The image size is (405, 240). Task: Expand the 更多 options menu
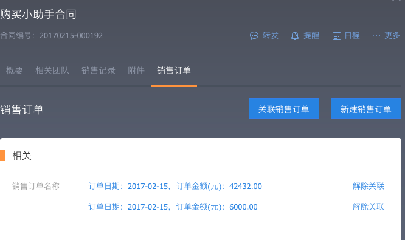[392, 35]
